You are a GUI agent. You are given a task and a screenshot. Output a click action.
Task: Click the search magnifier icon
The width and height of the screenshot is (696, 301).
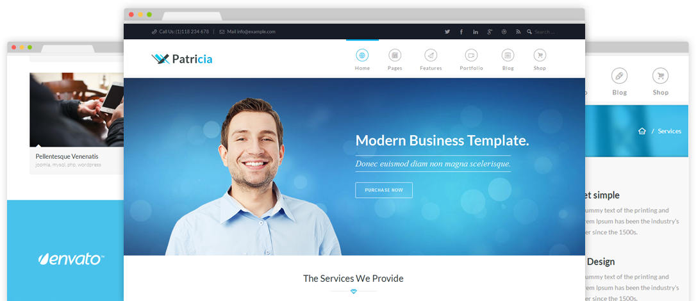pos(529,32)
